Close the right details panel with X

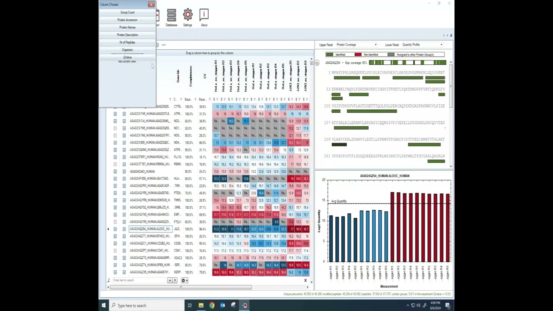pos(451,35)
